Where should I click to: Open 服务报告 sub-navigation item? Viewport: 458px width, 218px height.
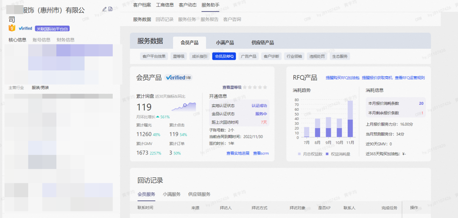pyautogui.click(x=209, y=20)
